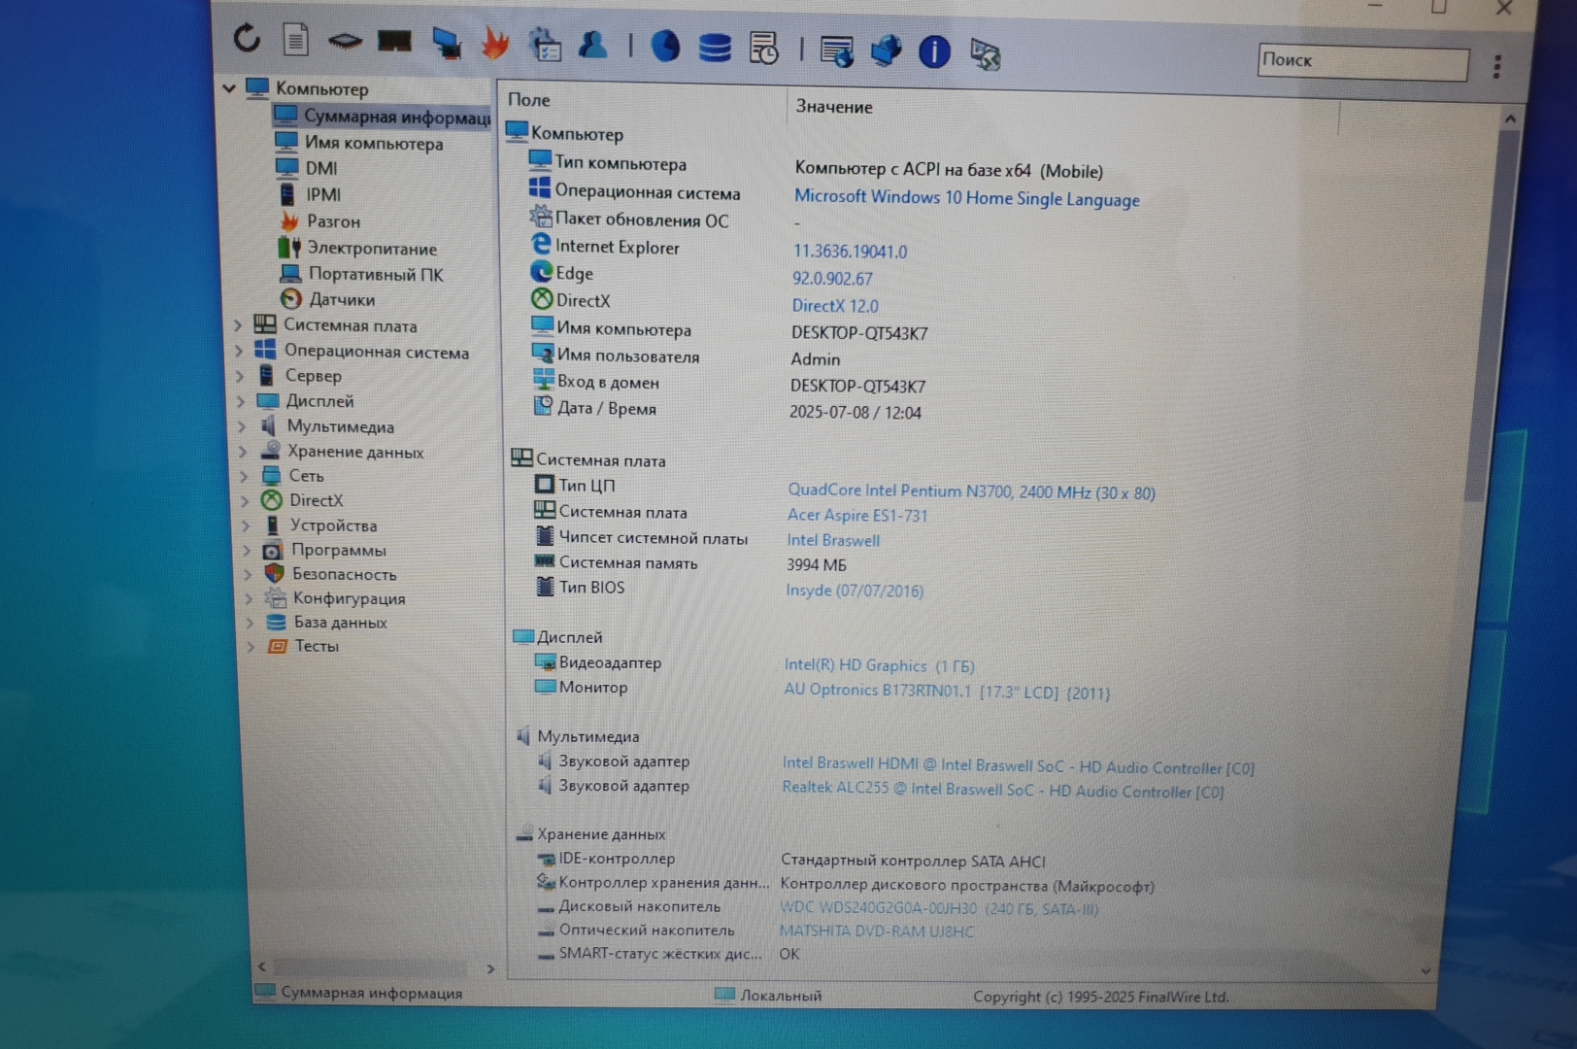Open the Intel Braswell chipset link

click(x=833, y=540)
